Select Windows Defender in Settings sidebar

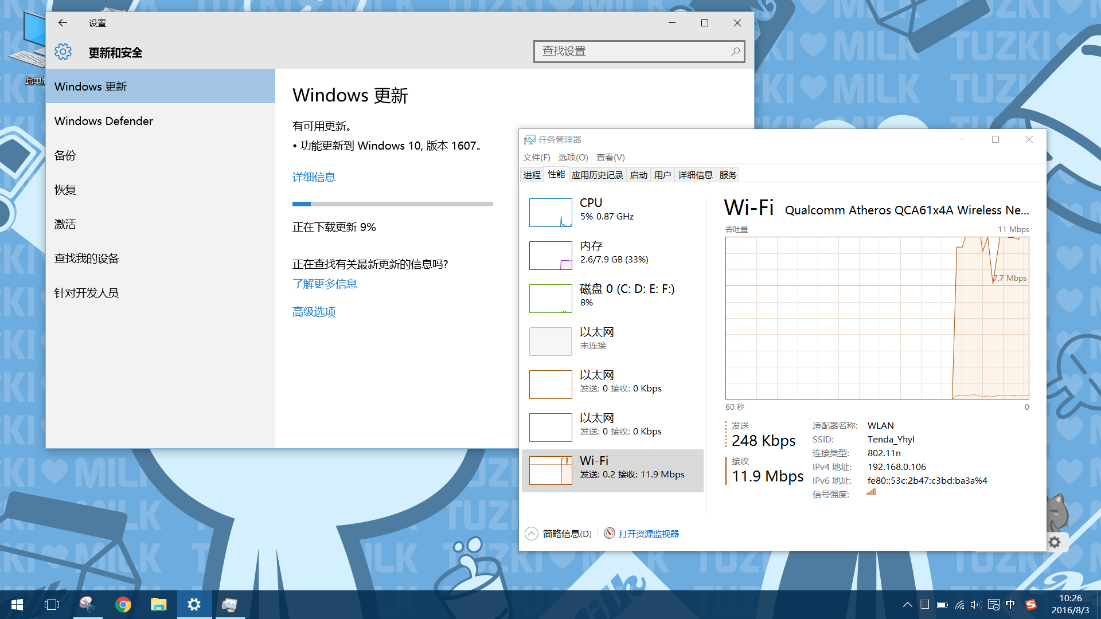[161, 121]
